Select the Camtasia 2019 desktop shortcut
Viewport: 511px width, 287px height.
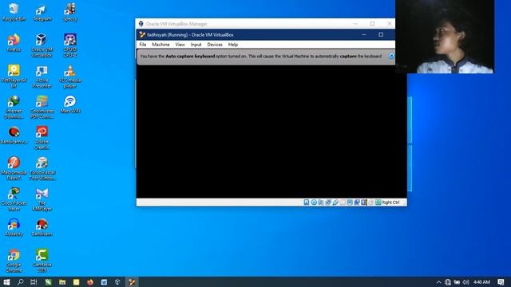pos(42,261)
